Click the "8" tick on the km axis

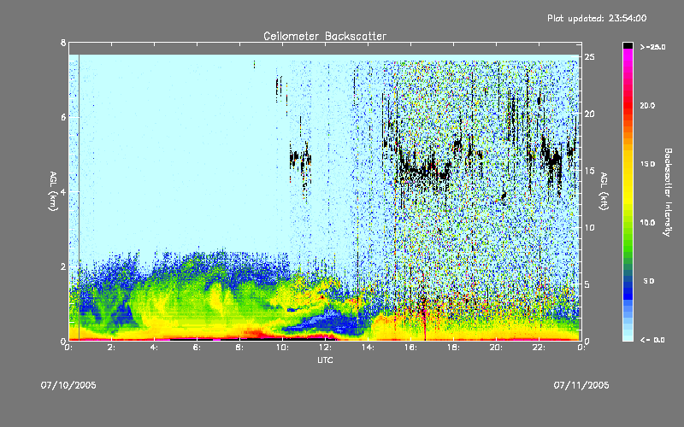pos(63,43)
